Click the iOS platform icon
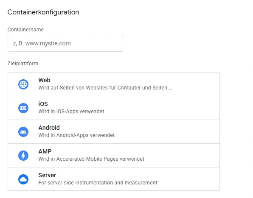 pos(23,108)
